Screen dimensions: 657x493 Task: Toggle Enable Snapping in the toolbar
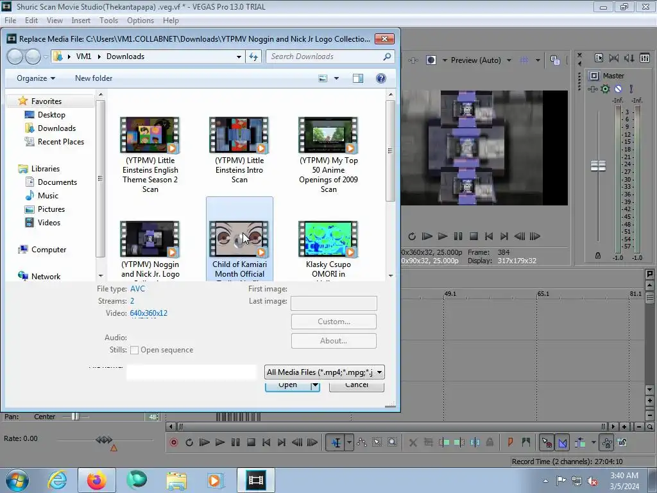[547, 442]
